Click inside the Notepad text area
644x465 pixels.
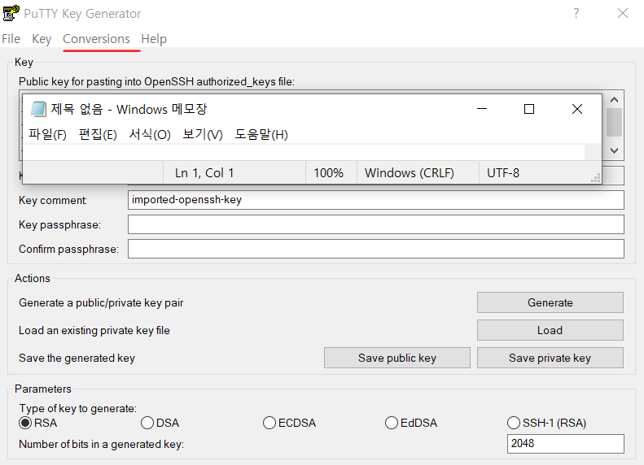304,152
